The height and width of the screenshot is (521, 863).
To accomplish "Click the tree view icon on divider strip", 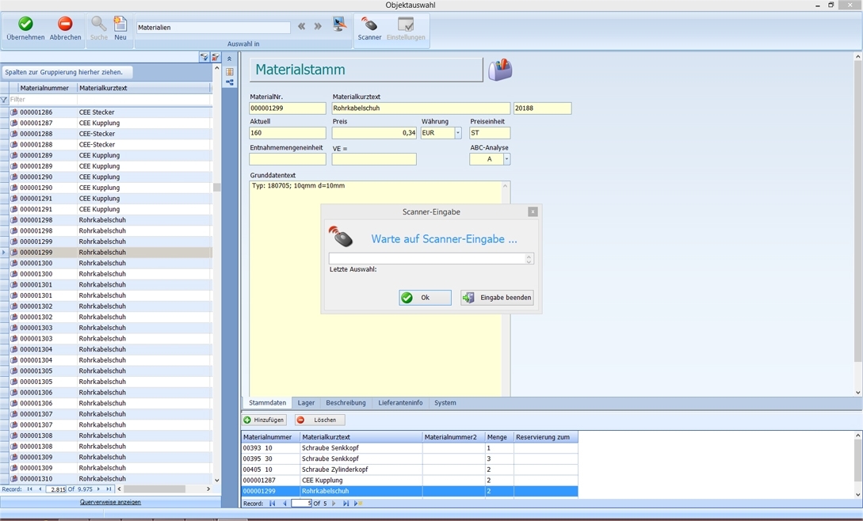I will coord(230,82).
